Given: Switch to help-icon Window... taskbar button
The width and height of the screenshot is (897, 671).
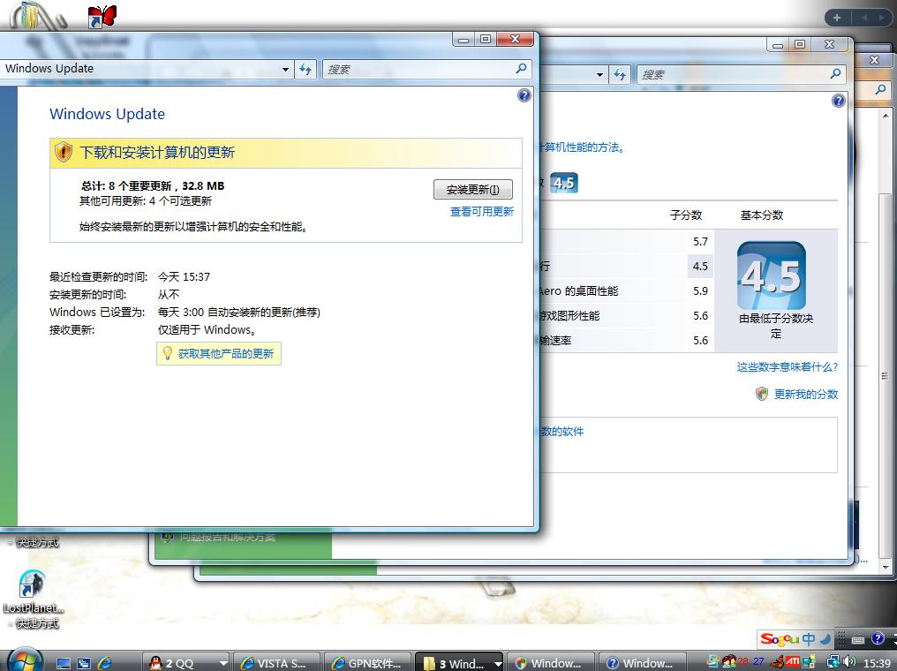Looking at the screenshot, I should pos(643,663).
